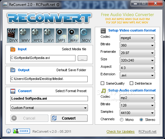The image size is (165, 139).
Task: Open the Check for Updates link
Action: coord(120,132)
